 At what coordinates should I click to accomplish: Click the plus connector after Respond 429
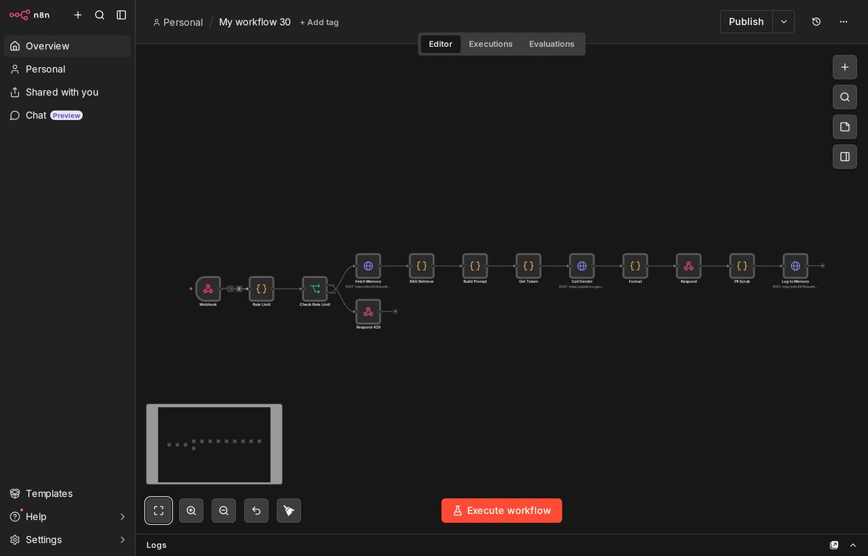[395, 311]
